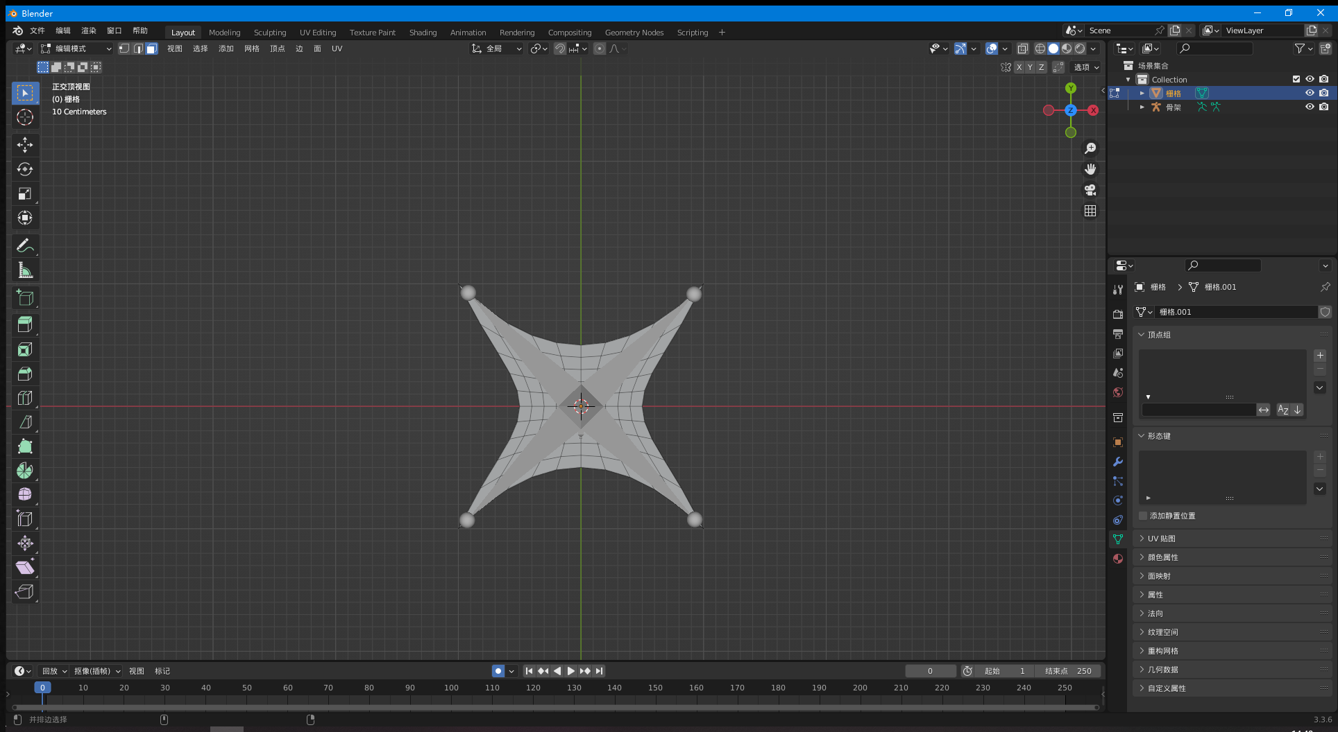The width and height of the screenshot is (1338, 732).
Task: Open the 文件 menu
Action: tap(37, 31)
